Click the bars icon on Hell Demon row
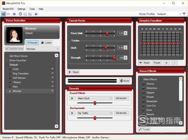 coord(52,78)
